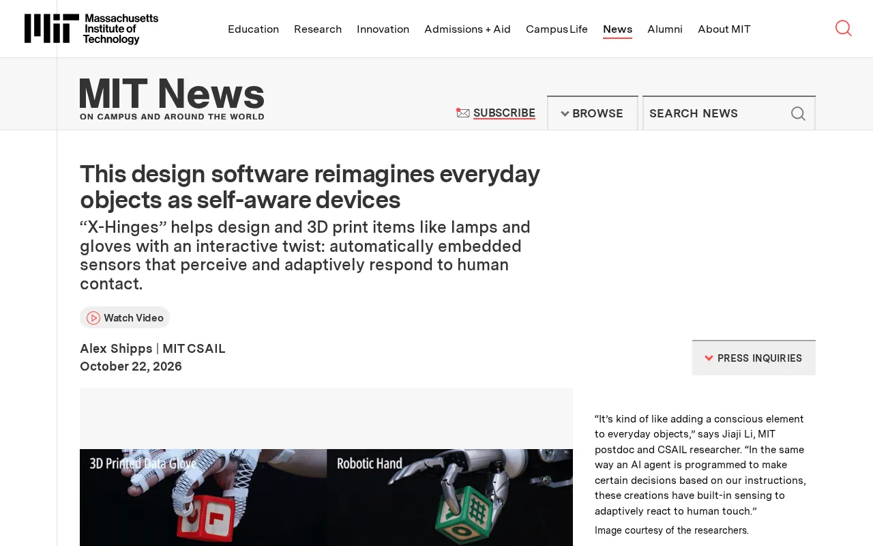Open the Research menu
Viewport: 873px width, 546px height.
(318, 29)
